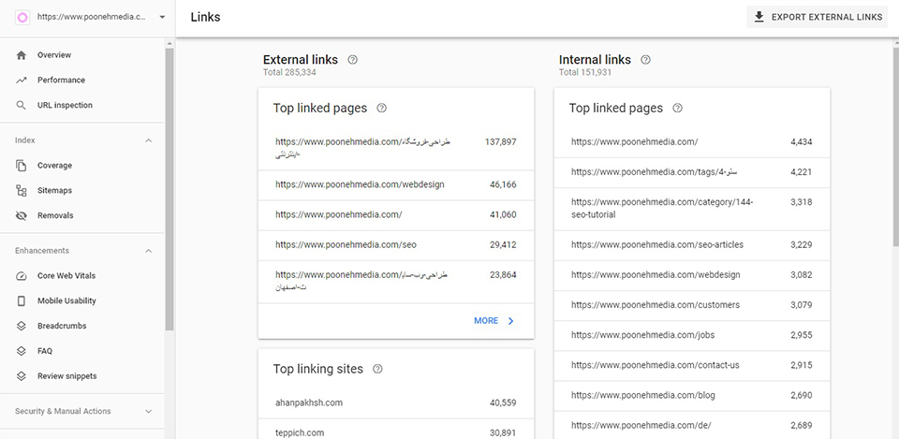Open internal row webdesign with 3,082
The height and width of the screenshot is (439, 899).
[692, 276]
